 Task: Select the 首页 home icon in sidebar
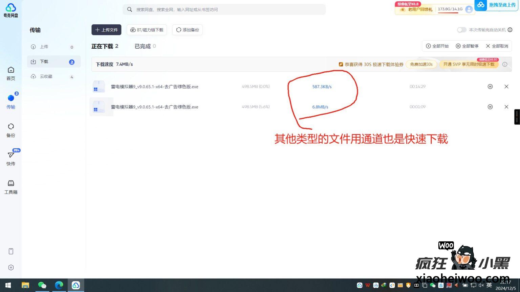pos(10,72)
